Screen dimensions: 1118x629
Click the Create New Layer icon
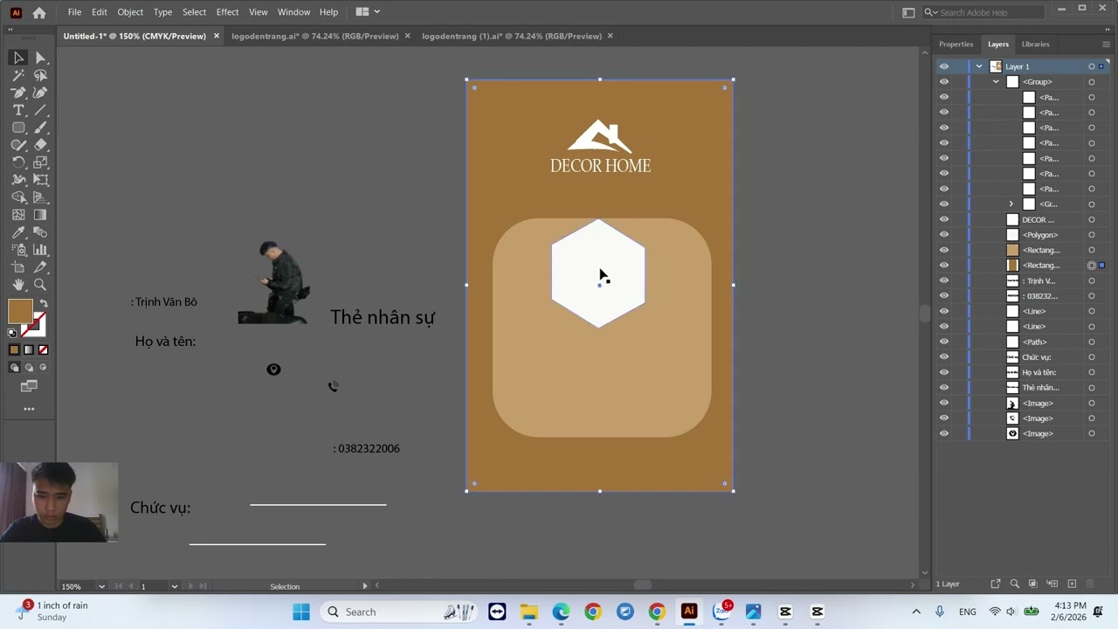click(x=1072, y=584)
